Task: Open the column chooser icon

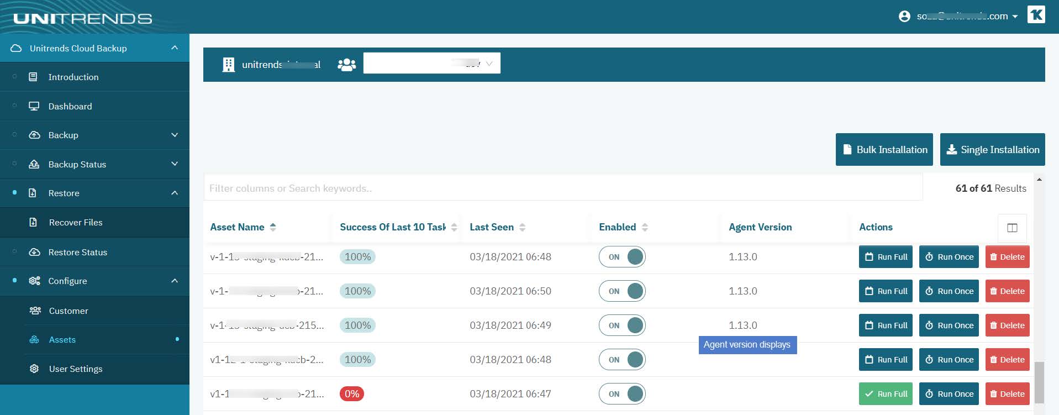Action: (x=1012, y=228)
